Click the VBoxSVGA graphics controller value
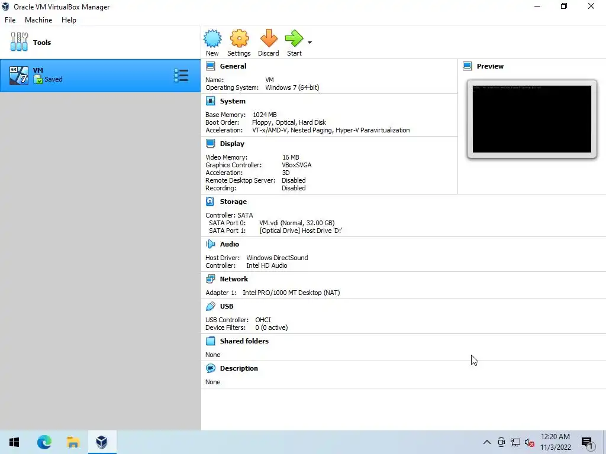Screen dimensions: 606x454 point(297,165)
